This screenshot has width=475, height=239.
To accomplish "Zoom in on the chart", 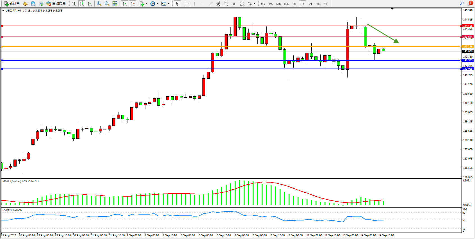I will [99, 4].
